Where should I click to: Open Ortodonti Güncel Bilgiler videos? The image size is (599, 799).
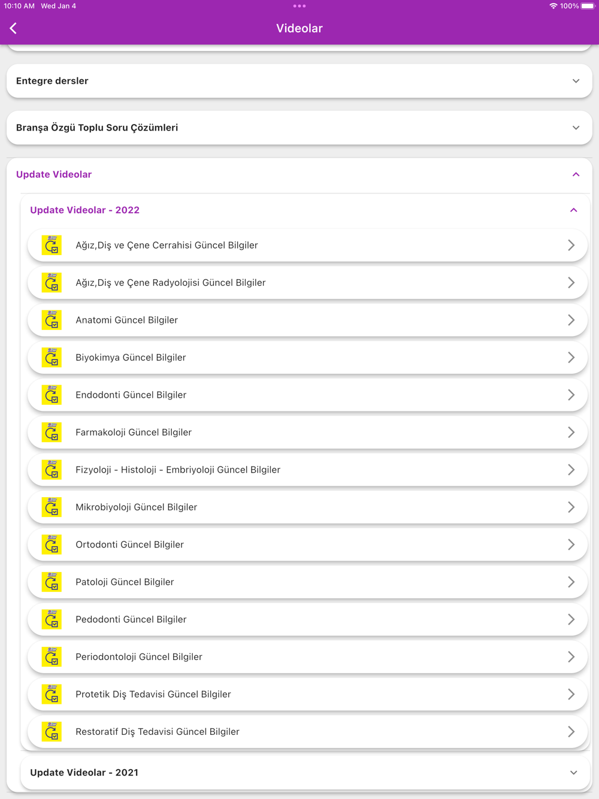tap(307, 544)
